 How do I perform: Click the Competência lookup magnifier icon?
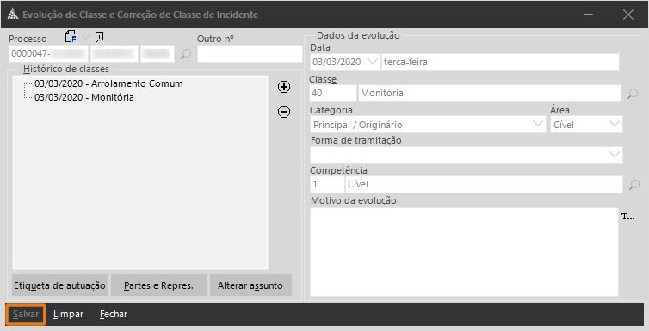click(634, 184)
